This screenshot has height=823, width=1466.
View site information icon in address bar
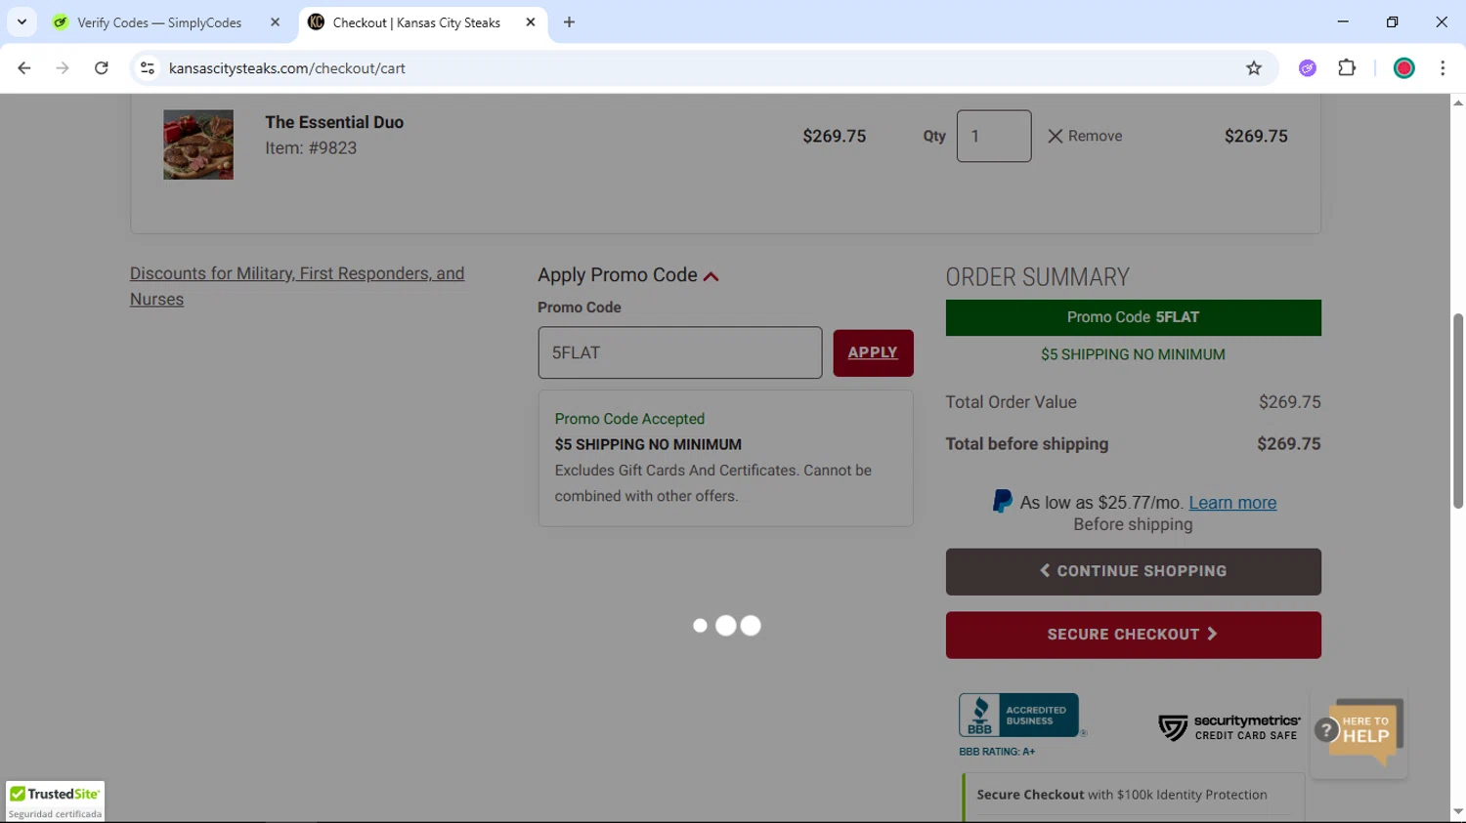(x=148, y=68)
